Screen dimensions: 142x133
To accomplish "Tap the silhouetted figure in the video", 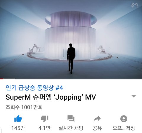I will (71, 59).
